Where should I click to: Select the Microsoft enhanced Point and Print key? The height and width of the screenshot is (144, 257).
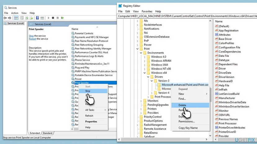coord(185,85)
